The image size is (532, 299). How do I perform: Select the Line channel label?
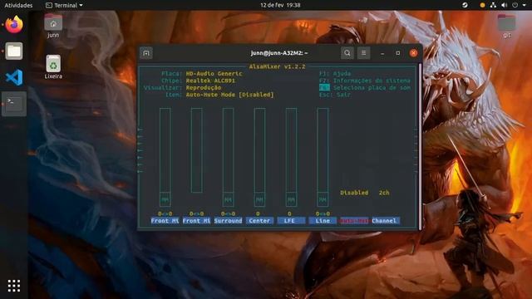pyautogui.click(x=323, y=221)
